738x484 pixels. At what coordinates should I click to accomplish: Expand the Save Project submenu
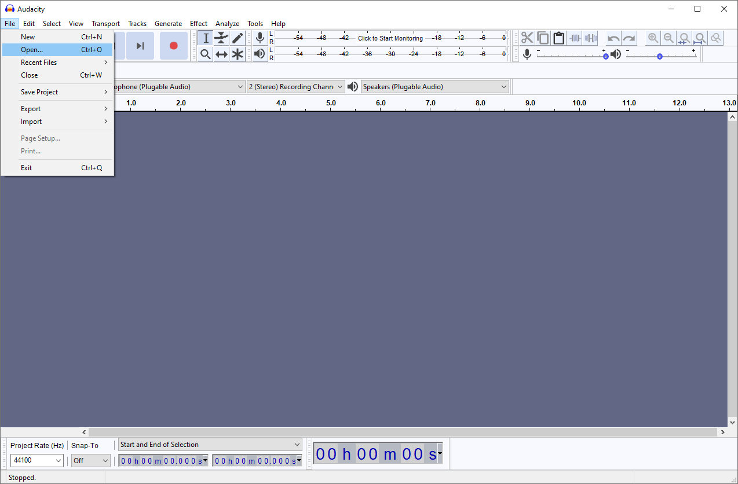click(57, 92)
